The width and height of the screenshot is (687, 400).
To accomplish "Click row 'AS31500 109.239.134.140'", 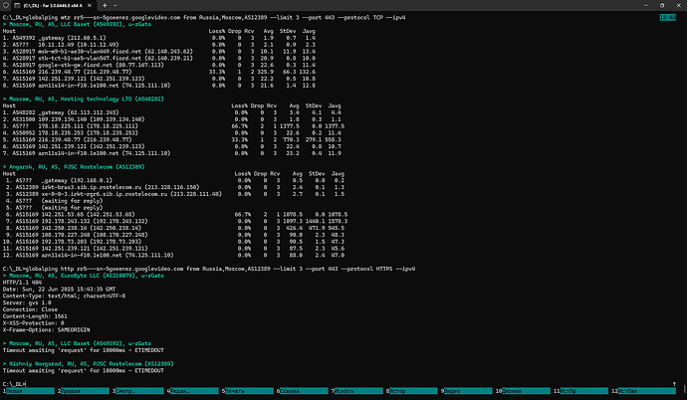I will pos(172,119).
